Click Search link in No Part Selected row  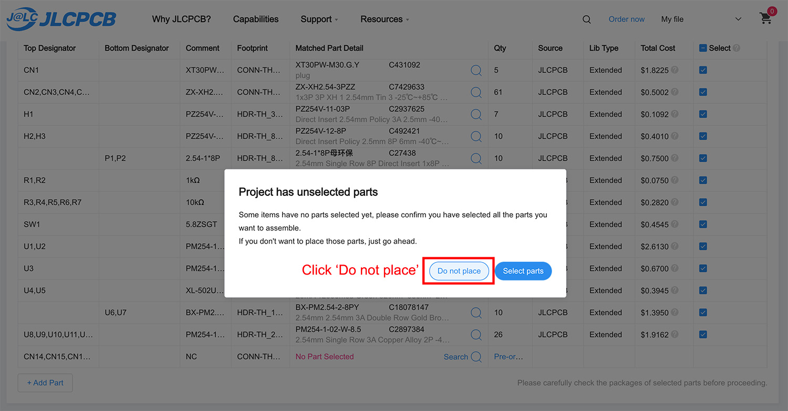(x=455, y=356)
